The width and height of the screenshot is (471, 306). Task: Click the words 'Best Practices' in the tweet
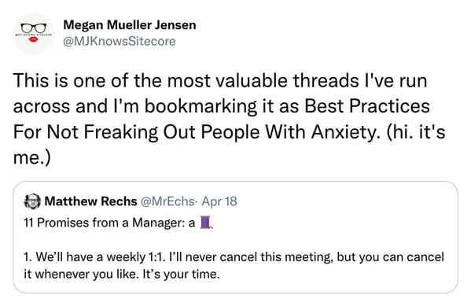366,106
